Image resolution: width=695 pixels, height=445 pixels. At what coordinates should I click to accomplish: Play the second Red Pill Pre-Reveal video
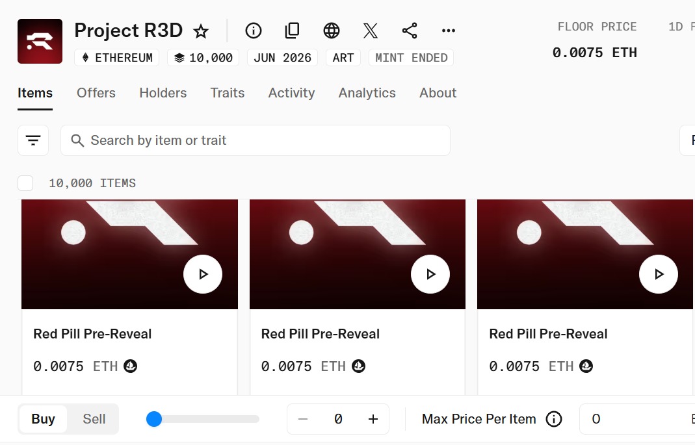click(430, 274)
